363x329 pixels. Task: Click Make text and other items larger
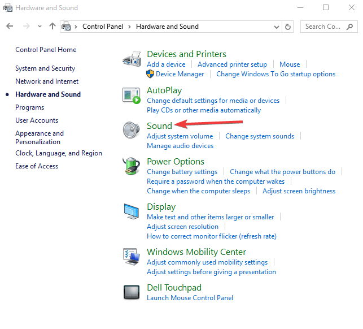click(x=210, y=217)
